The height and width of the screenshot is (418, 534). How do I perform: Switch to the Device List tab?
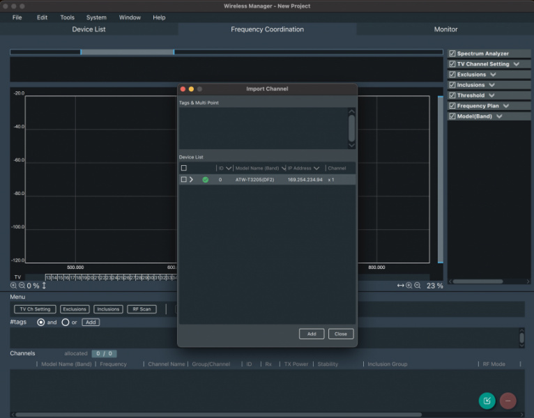click(89, 29)
